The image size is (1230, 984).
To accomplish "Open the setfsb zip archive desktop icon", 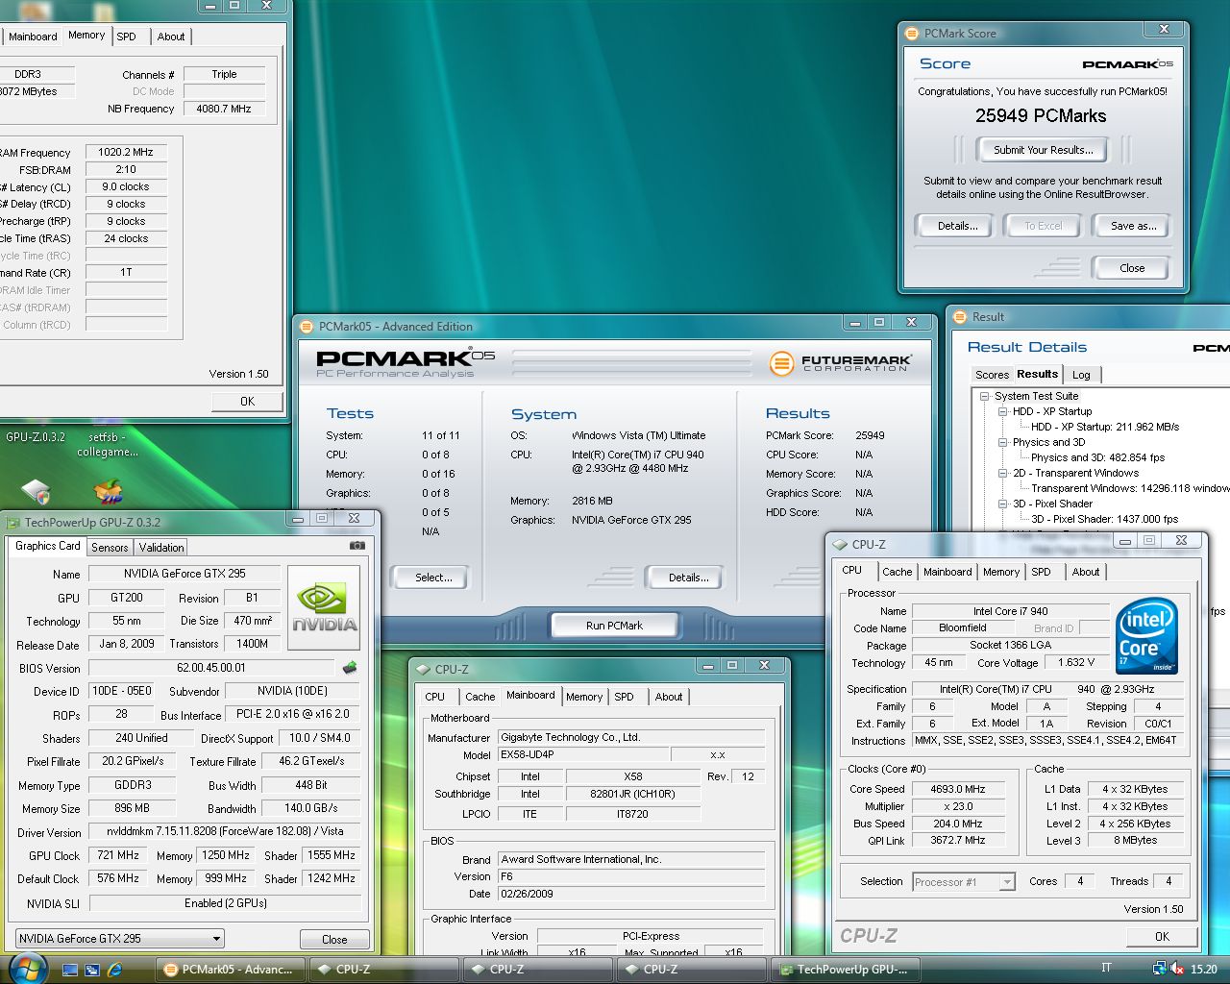I will tap(108, 492).
